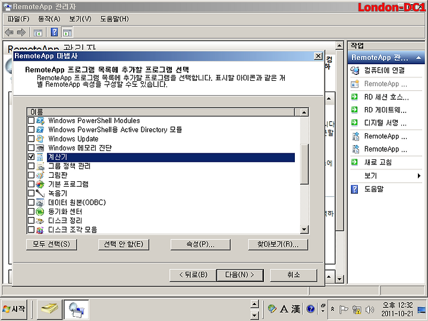This screenshot has width=428, height=321.
Task: Collapse the RemoteApp 관리자 actions header arrow
Action: pyautogui.click(x=418, y=58)
